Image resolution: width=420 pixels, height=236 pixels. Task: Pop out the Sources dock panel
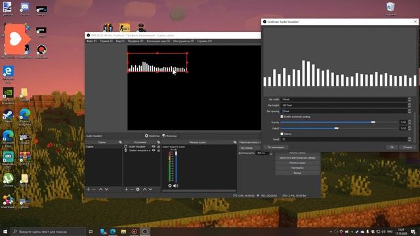pos(159,142)
